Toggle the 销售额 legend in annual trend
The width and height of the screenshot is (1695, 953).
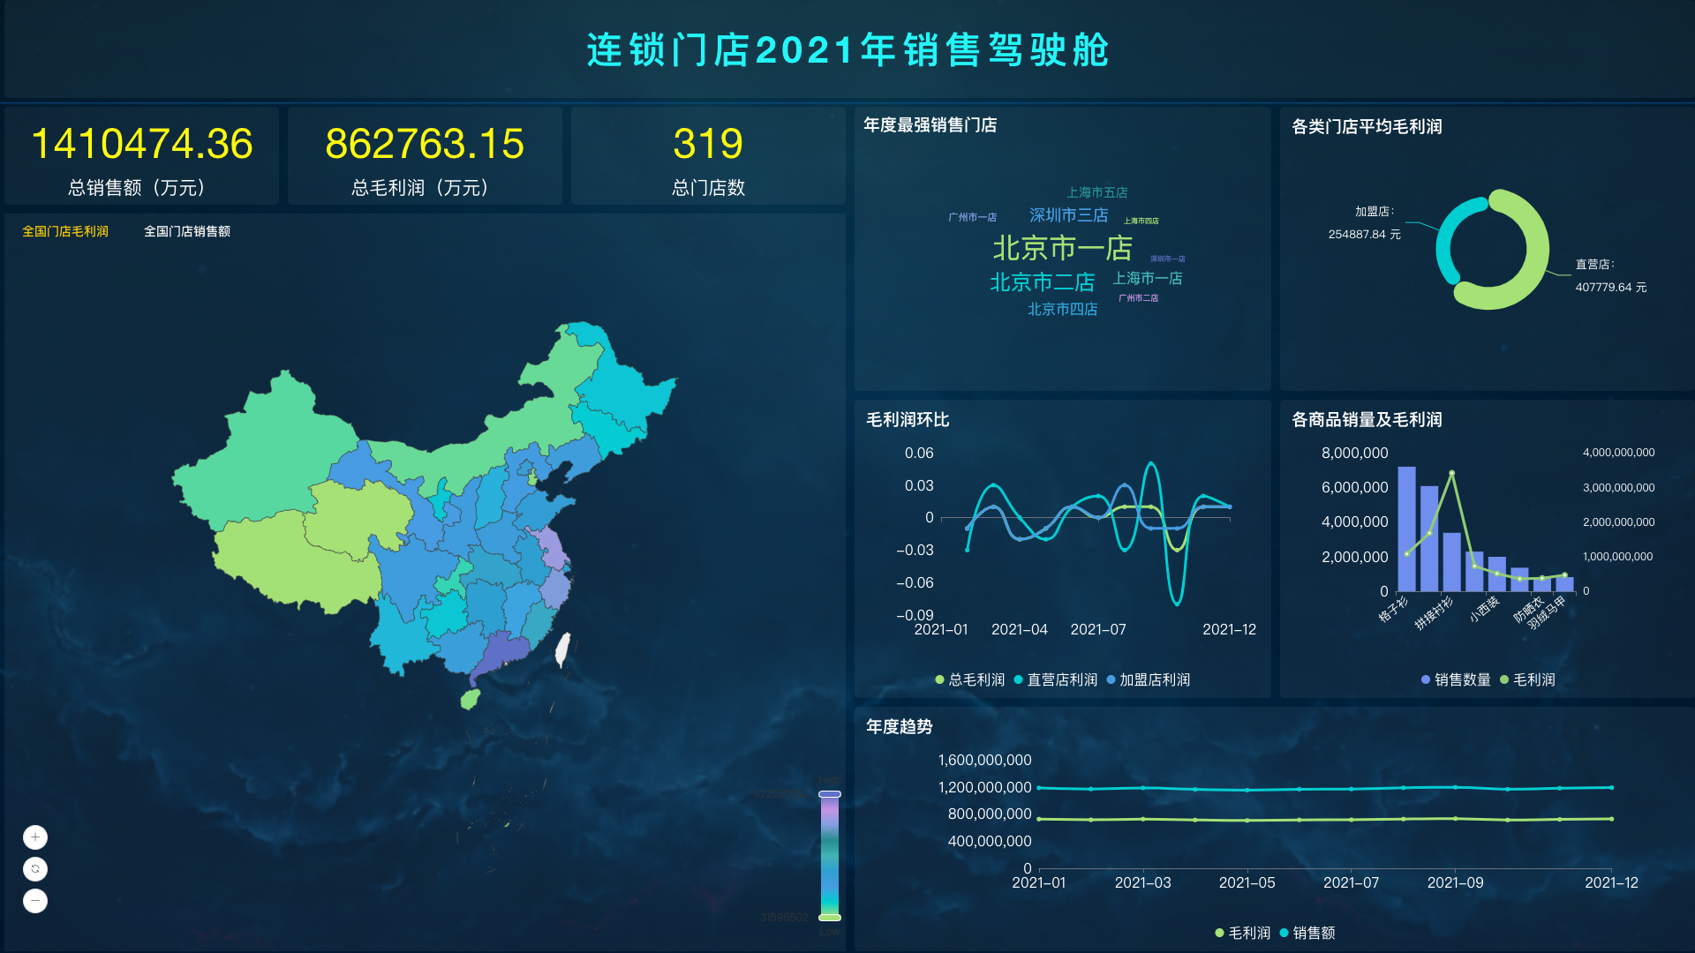1315,932
